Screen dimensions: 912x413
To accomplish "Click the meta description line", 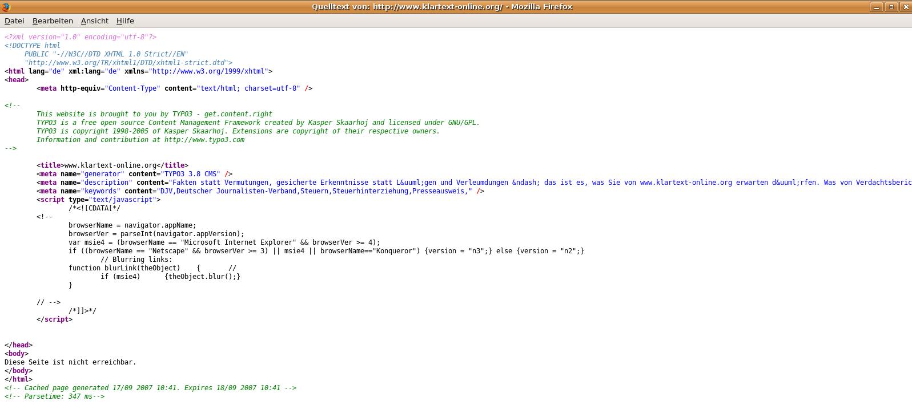I will click(474, 183).
